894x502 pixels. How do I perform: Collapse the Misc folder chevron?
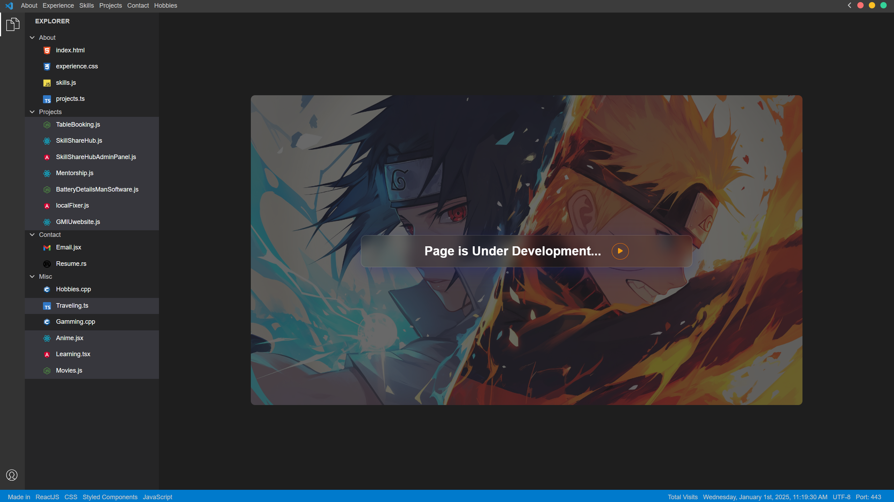pos(32,276)
